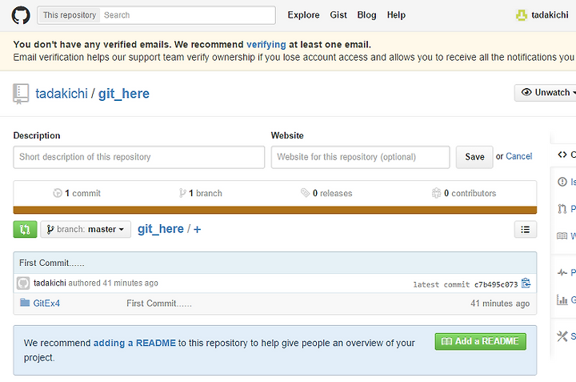Click the branch icon beside 1 branch
The width and height of the screenshot is (576, 382).
pos(182,193)
